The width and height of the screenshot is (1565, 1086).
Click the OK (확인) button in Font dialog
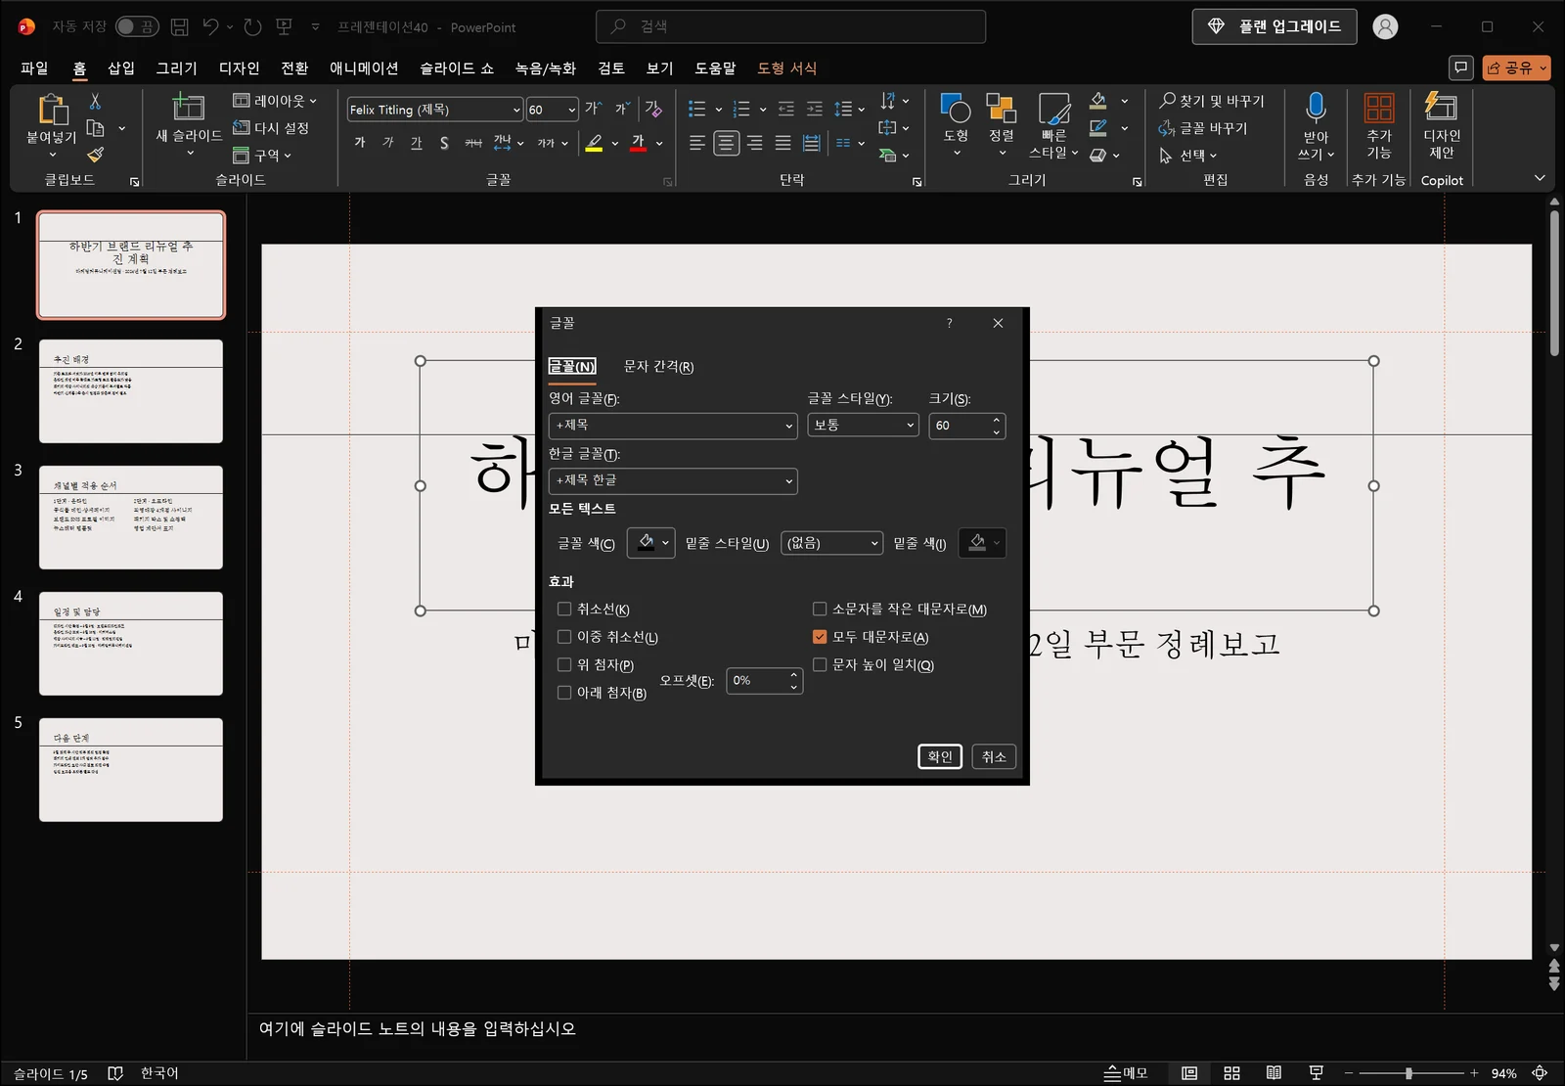point(940,756)
